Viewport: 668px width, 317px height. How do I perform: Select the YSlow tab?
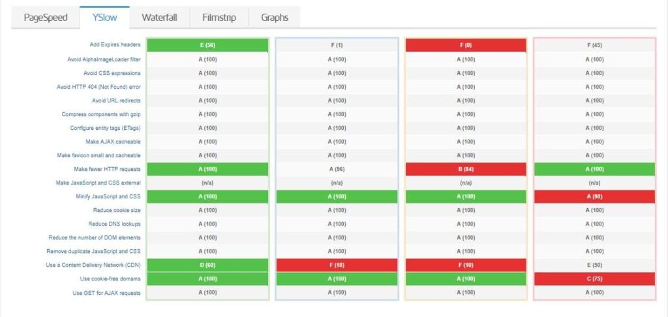(104, 18)
